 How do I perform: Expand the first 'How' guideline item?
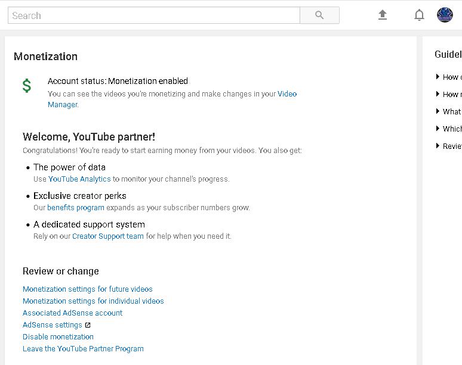[449, 77]
